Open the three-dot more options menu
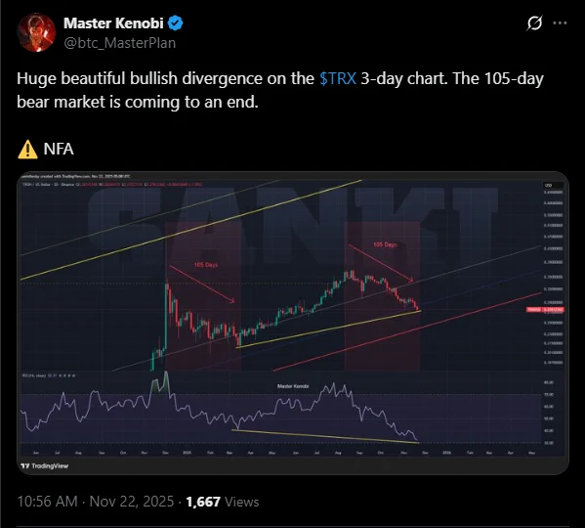The width and height of the screenshot is (585, 528). [x=560, y=23]
